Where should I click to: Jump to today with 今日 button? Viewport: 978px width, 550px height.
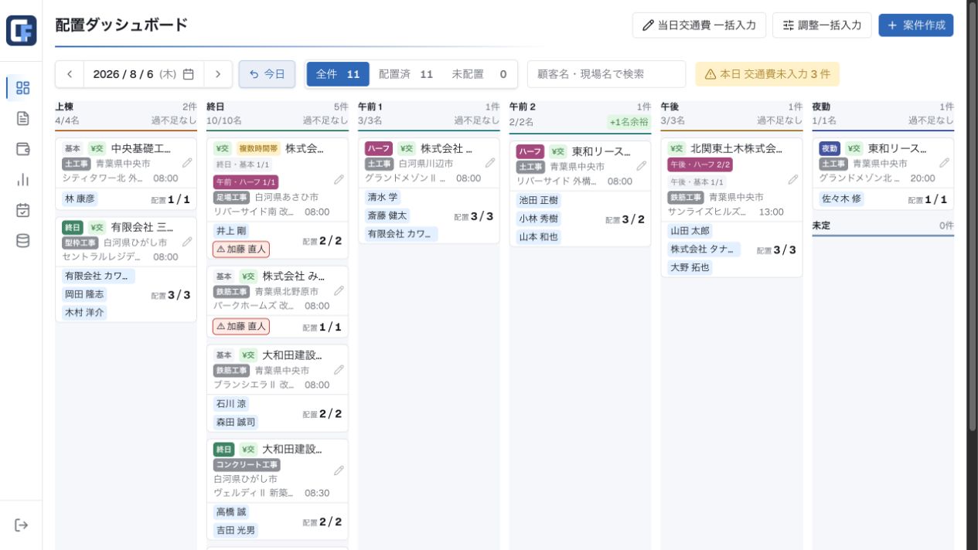coord(267,74)
